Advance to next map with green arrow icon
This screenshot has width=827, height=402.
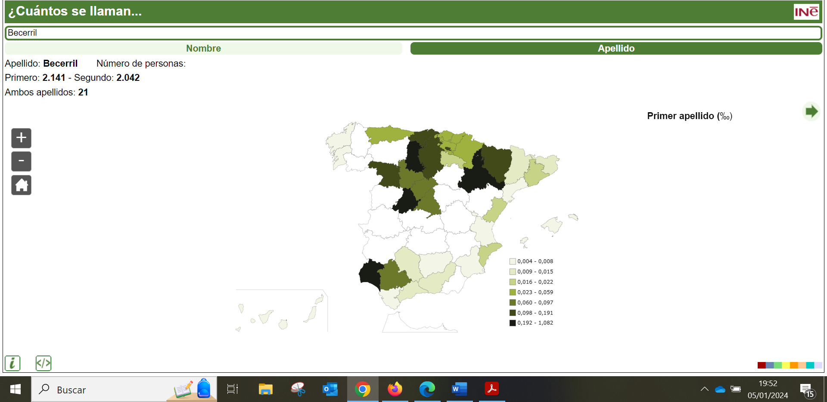click(811, 111)
